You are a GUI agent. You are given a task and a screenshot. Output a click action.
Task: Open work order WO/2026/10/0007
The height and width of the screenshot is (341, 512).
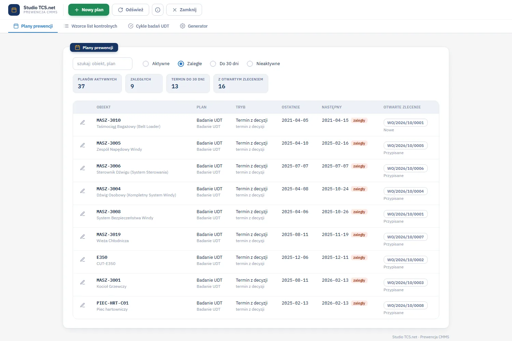[x=406, y=237]
